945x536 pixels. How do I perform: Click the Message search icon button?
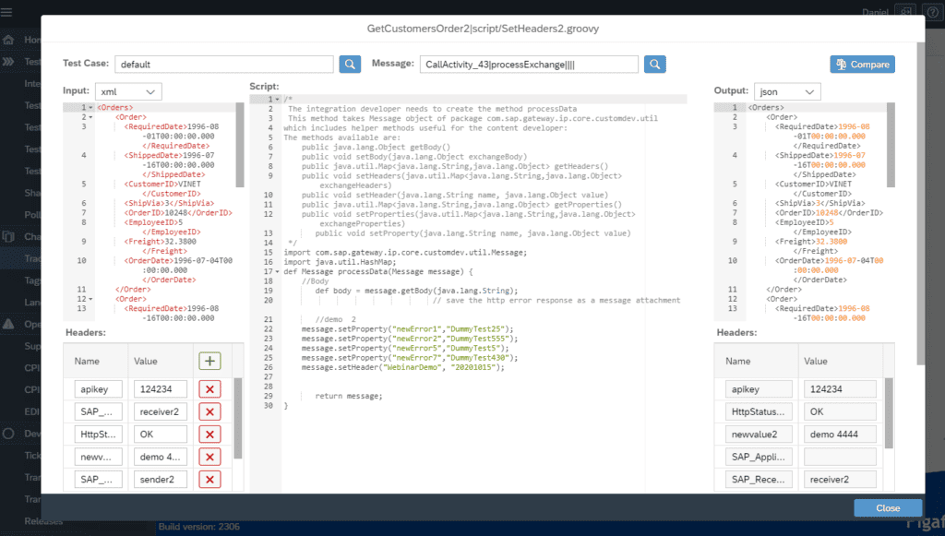[x=654, y=65]
